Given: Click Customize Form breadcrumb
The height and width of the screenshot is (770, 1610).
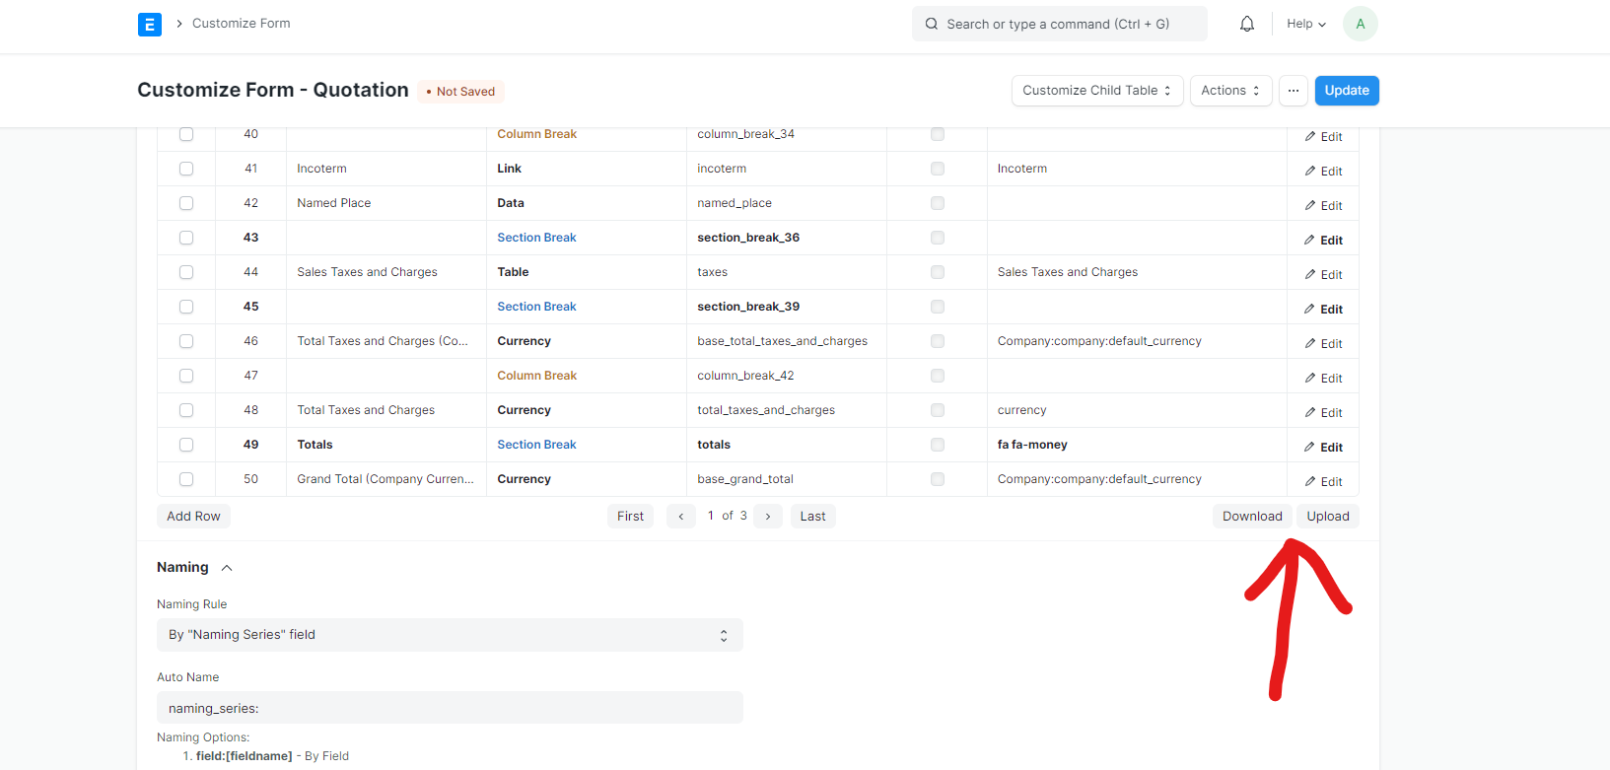Looking at the screenshot, I should tap(242, 24).
